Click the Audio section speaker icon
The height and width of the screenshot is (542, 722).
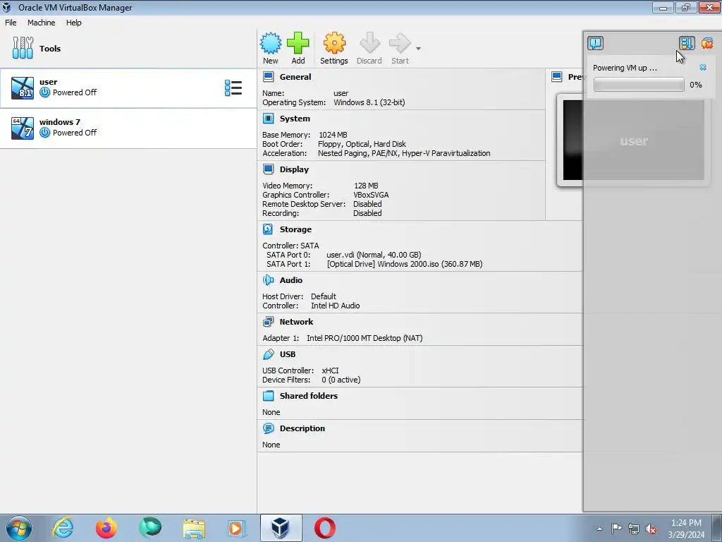(269, 279)
